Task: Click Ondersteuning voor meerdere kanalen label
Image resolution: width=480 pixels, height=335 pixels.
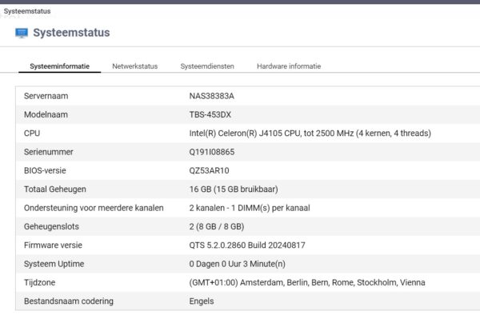Action: point(94,208)
